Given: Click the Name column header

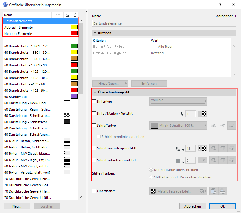Looking at the screenshot, I should point(27,15).
